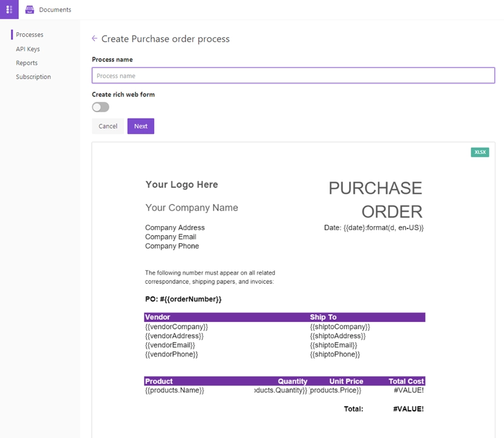Screen dimensions: 504x438
Task: Enable the Create rich web form toggle
Action: pyautogui.click(x=101, y=108)
